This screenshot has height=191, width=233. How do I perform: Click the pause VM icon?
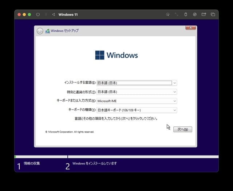click(46, 15)
